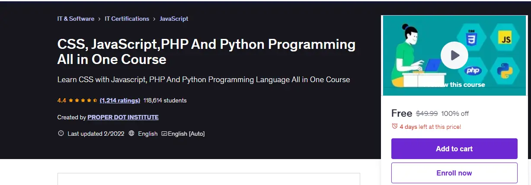Click the 118,614 students text
This screenshot has width=531, height=185.
[165, 100]
